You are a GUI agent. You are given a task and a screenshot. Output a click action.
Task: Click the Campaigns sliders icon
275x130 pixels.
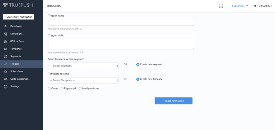[x=5, y=34]
